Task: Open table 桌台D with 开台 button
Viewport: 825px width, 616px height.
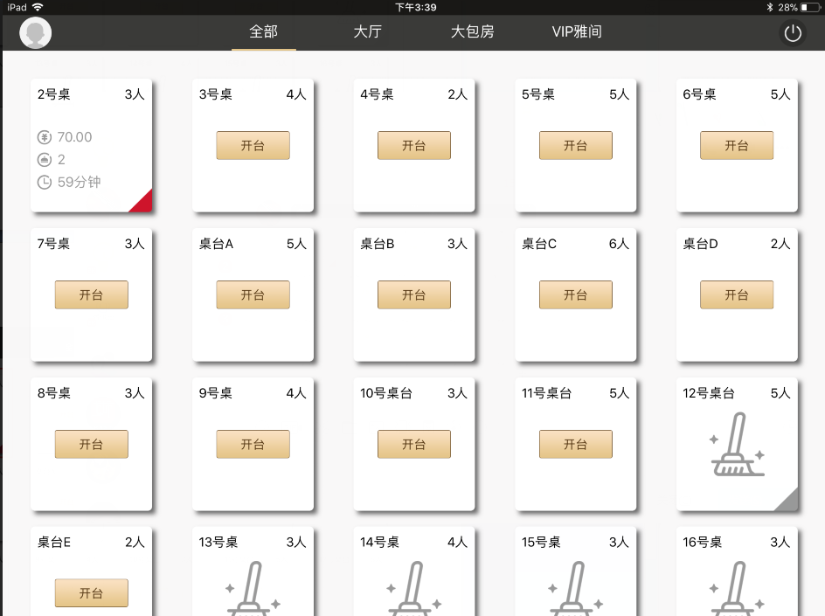Action: coord(737,294)
